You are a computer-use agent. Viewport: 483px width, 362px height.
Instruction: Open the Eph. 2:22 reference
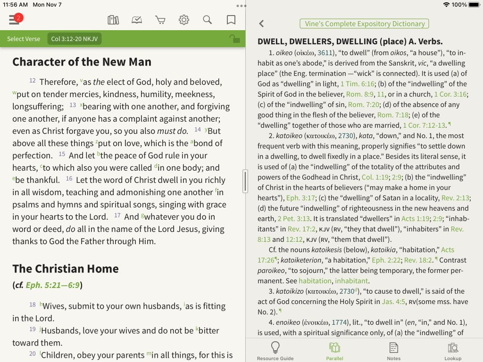[386, 260]
